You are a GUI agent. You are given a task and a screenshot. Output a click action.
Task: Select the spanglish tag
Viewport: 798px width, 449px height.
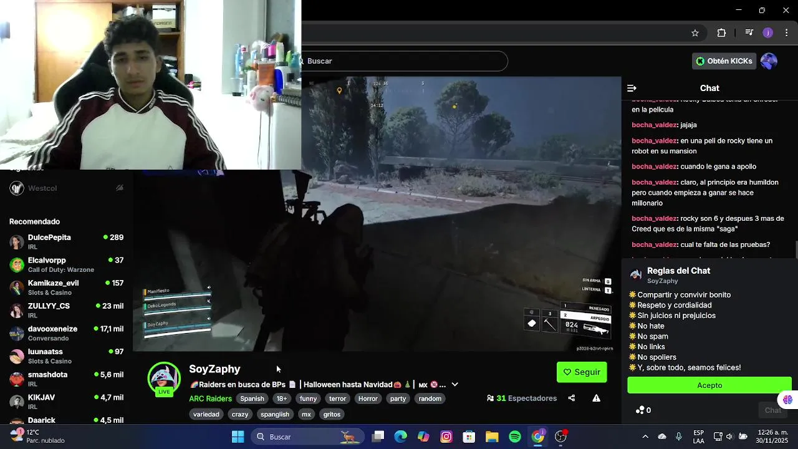coord(275,414)
